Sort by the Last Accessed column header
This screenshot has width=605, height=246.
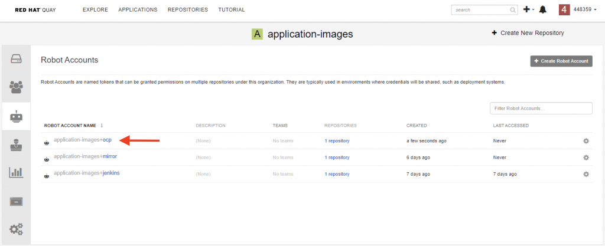click(x=511, y=126)
